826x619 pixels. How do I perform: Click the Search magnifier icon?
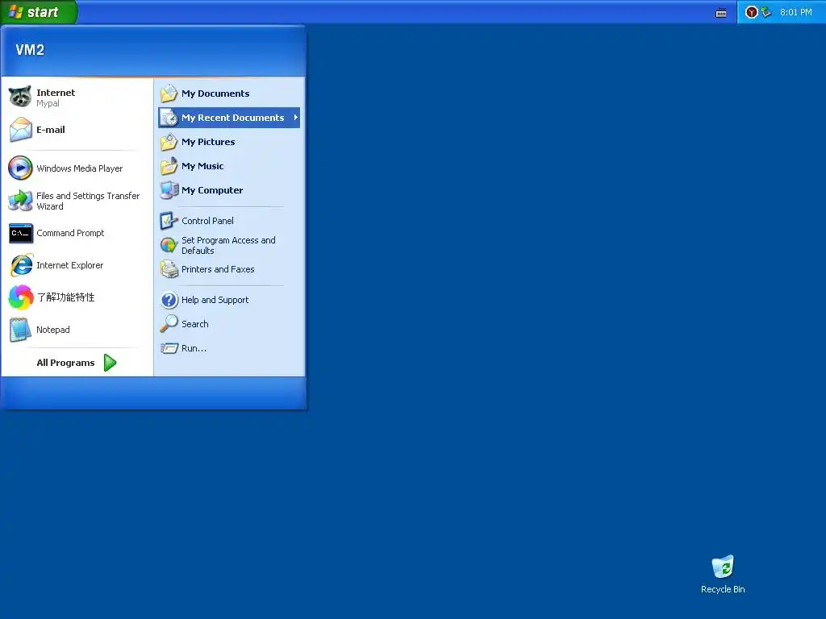pyautogui.click(x=169, y=324)
